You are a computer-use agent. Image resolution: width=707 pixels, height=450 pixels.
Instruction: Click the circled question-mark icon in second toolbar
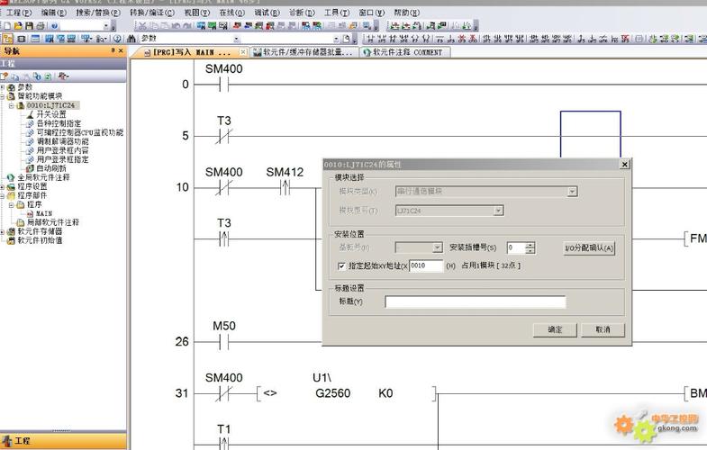(117, 39)
